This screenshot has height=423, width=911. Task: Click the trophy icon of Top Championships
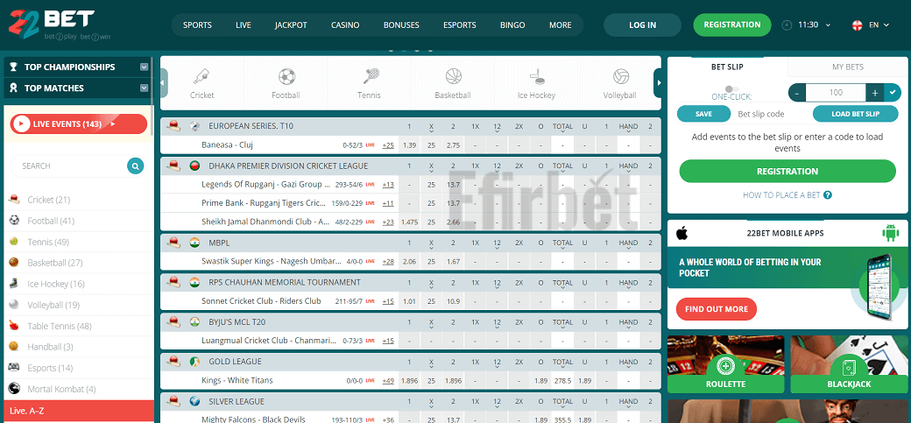14,67
